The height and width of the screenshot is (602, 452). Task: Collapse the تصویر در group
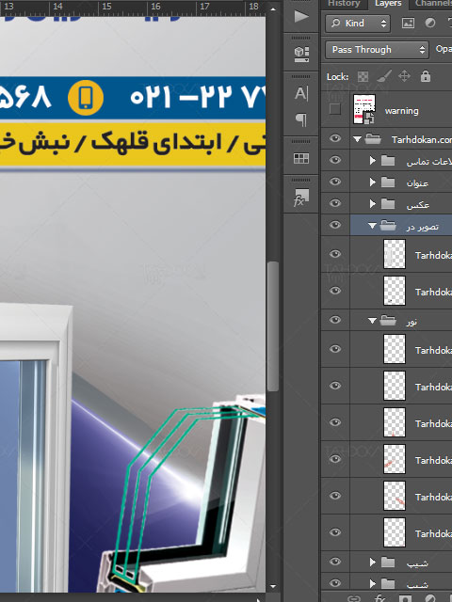coord(372,226)
